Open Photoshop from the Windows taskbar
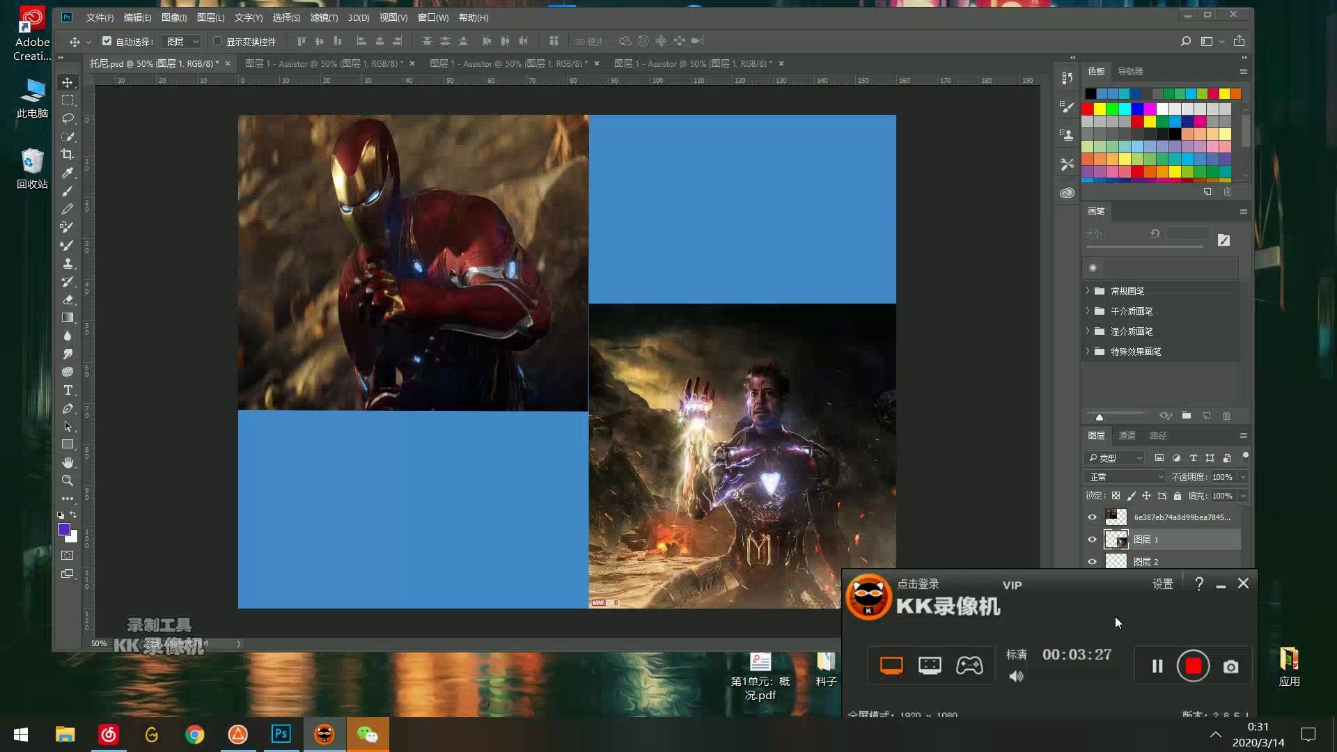The height and width of the screenshot is (752, 1337). [281, 734]
